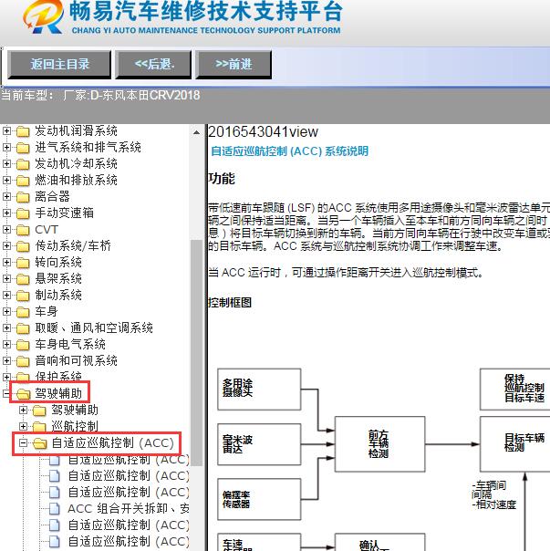Viewport: 550px width, 551px height.
Task: Select the 取暖、通风和空调系统 folder icon
Action: 23,328
